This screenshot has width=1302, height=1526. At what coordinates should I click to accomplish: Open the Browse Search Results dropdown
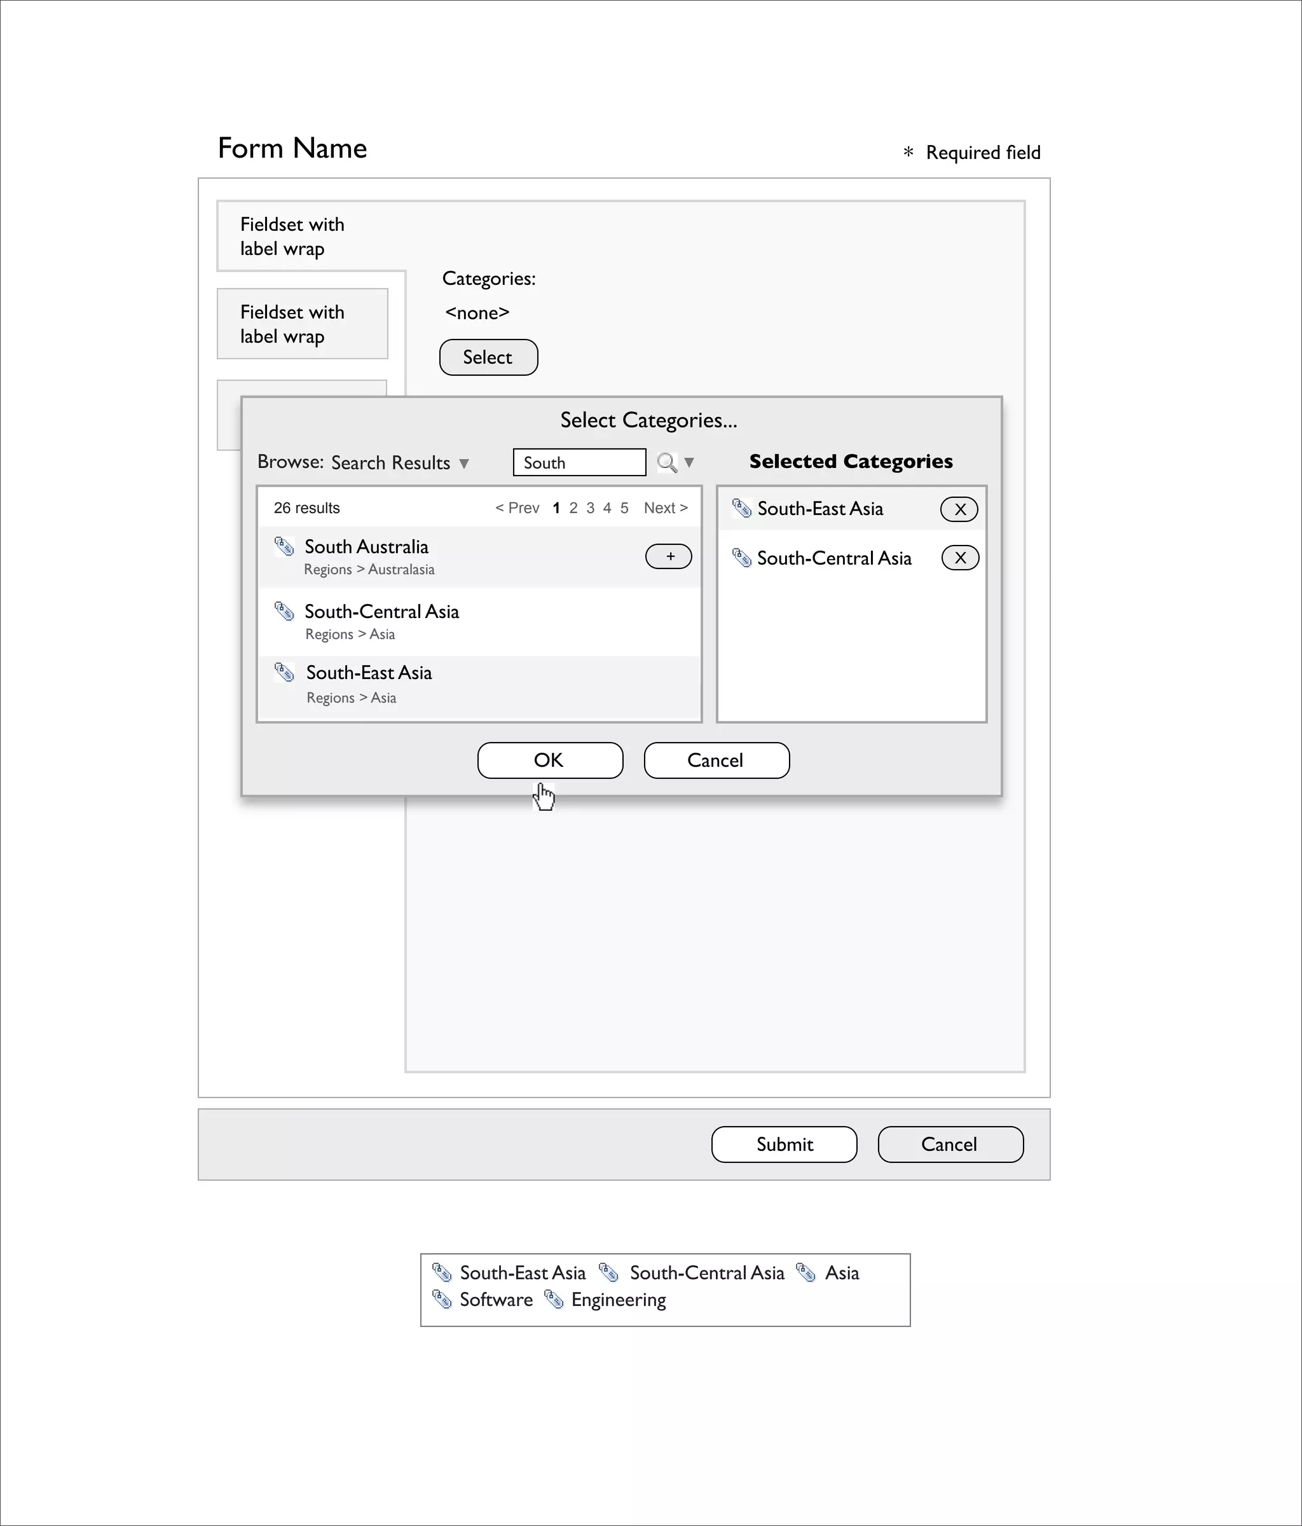click(399, 462)
